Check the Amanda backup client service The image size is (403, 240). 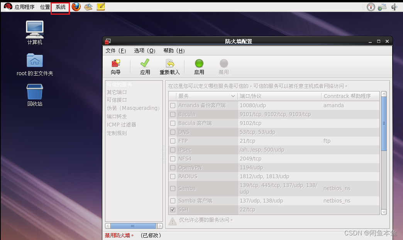coord(173,105)
